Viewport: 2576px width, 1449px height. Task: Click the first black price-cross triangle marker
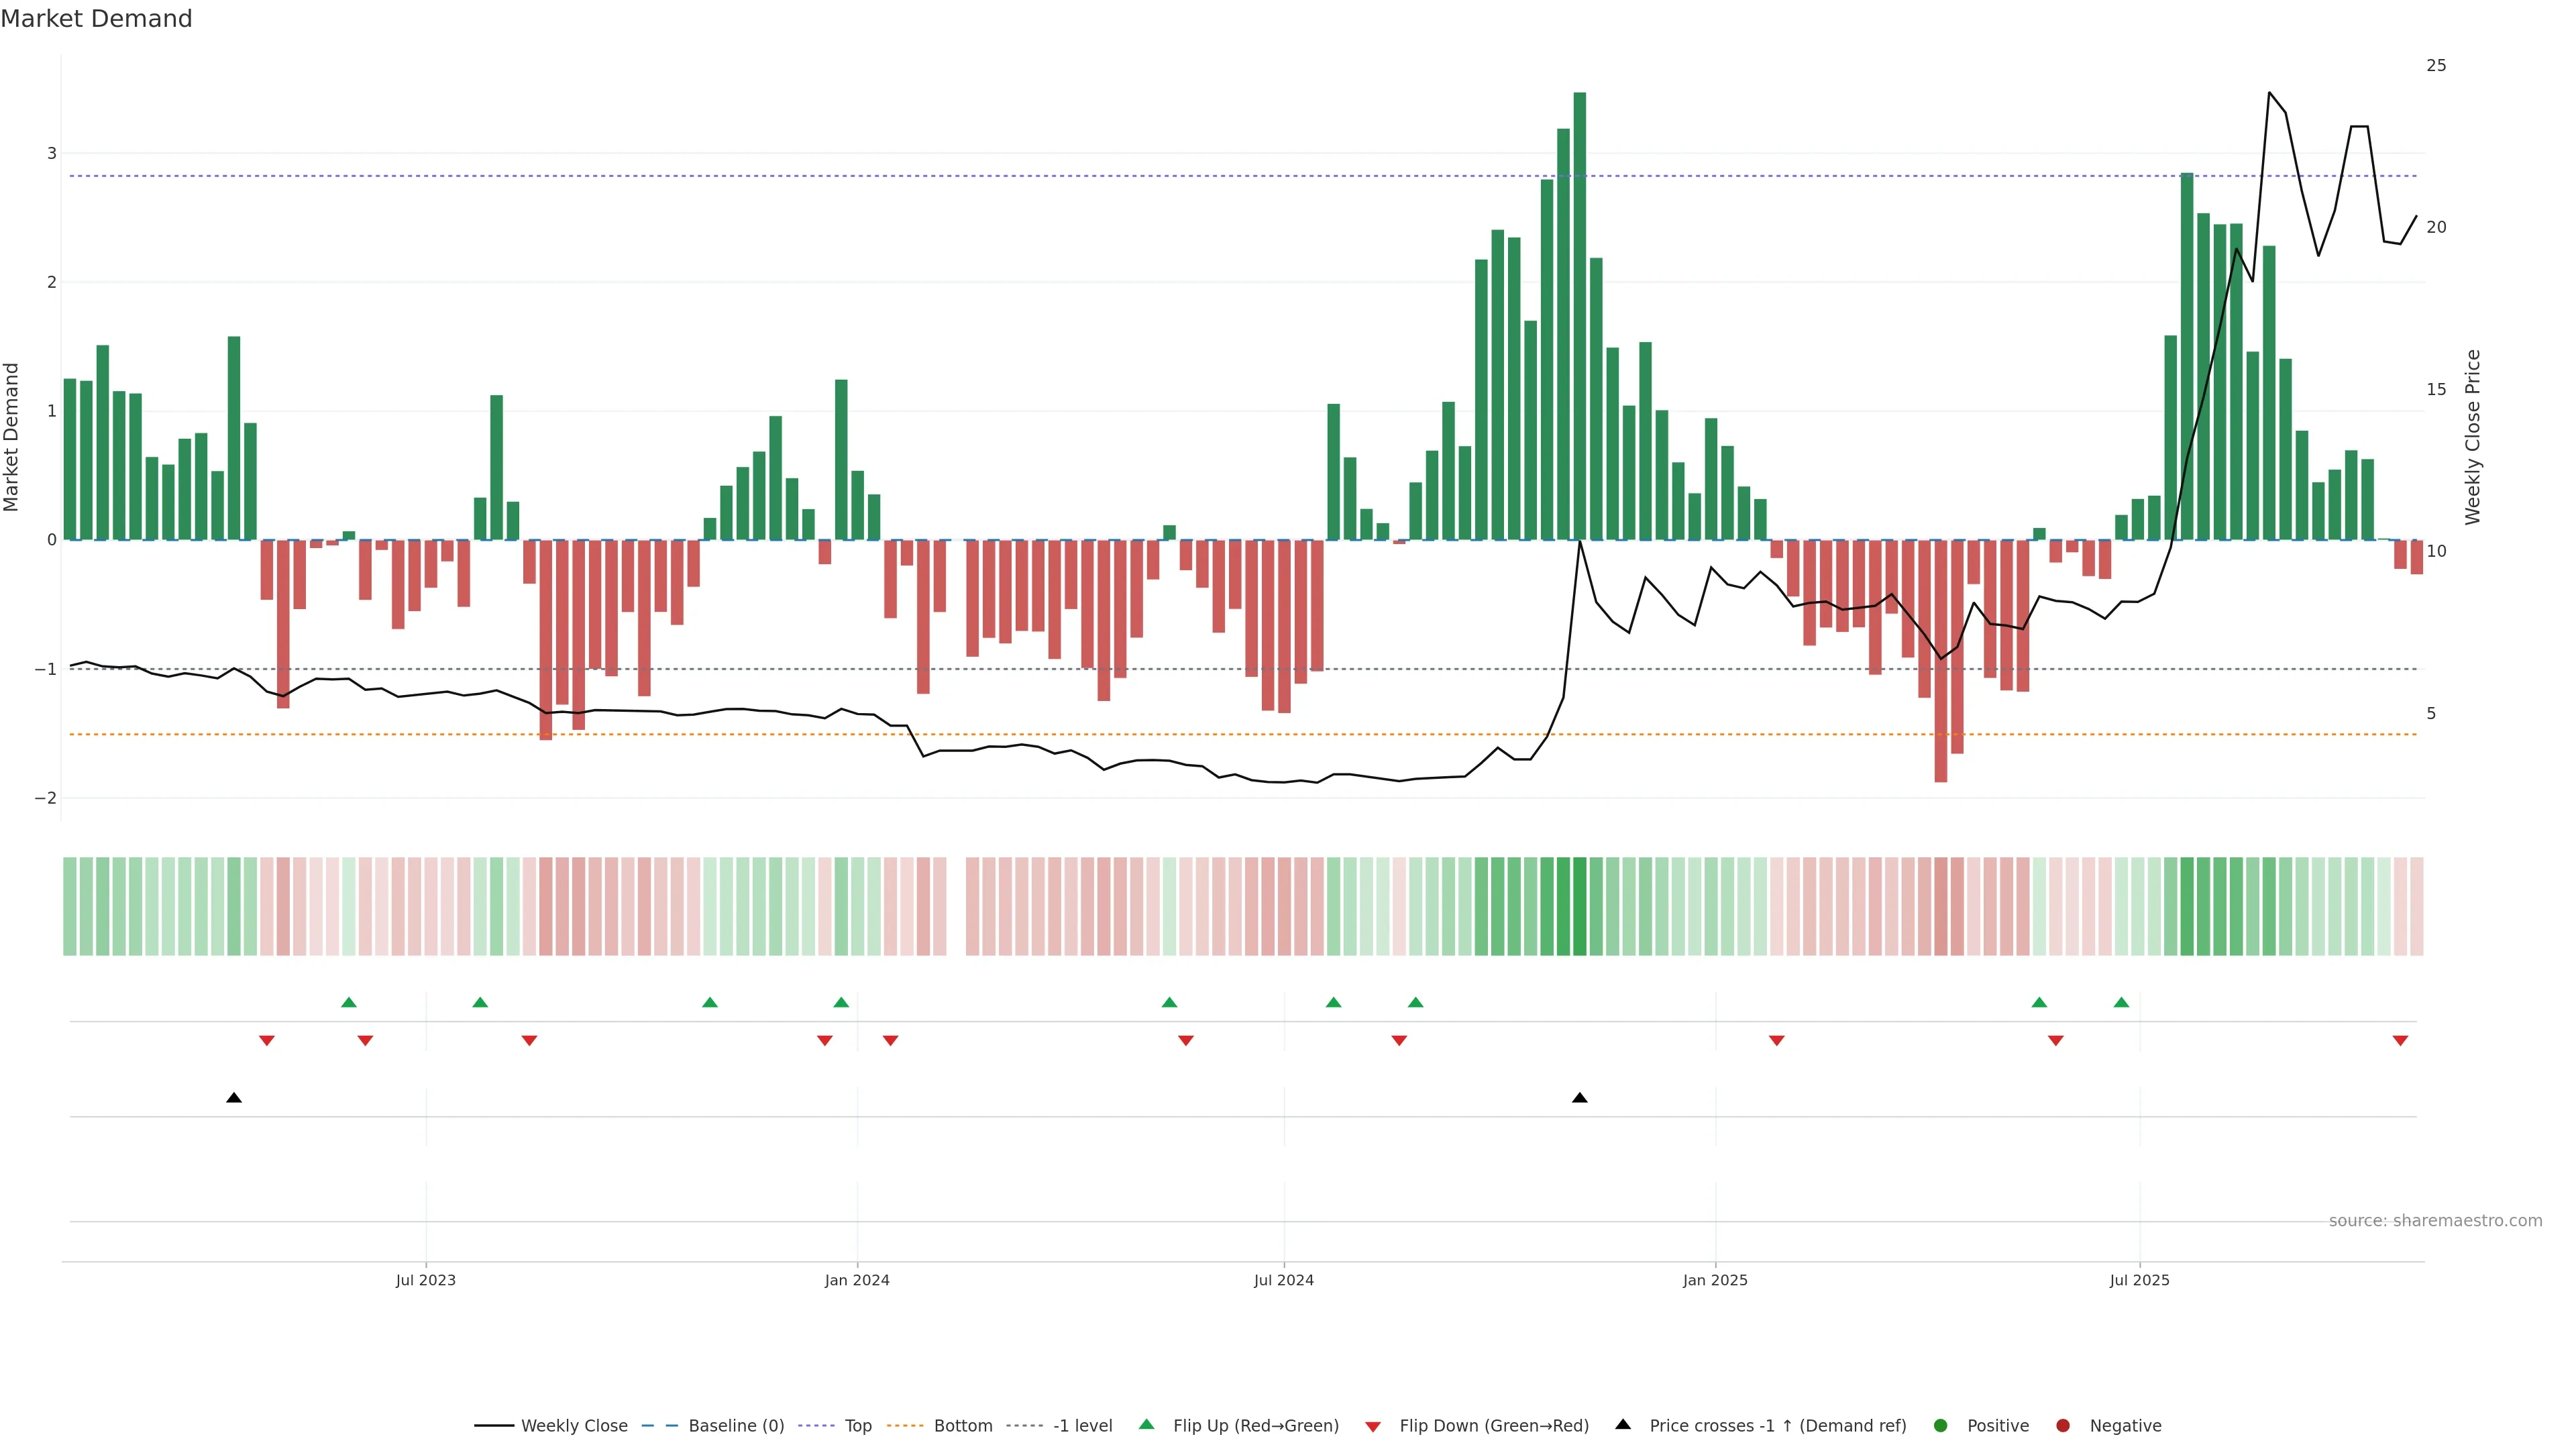pyautogui.click(x=234, y=1098)
